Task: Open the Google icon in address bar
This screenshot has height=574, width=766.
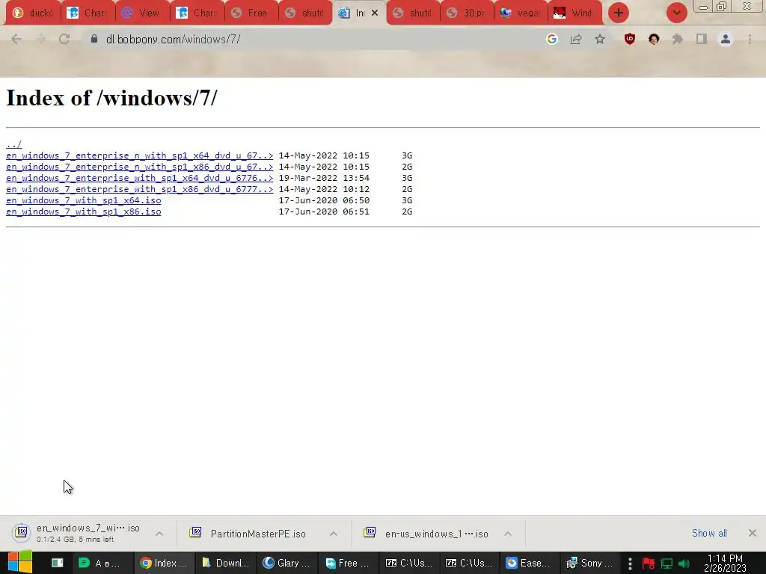Action: [552, 39]
